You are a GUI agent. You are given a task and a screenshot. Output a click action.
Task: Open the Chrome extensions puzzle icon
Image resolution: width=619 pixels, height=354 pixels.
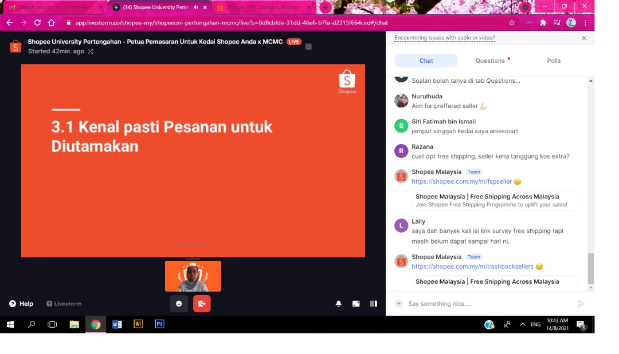click(543, 23)
